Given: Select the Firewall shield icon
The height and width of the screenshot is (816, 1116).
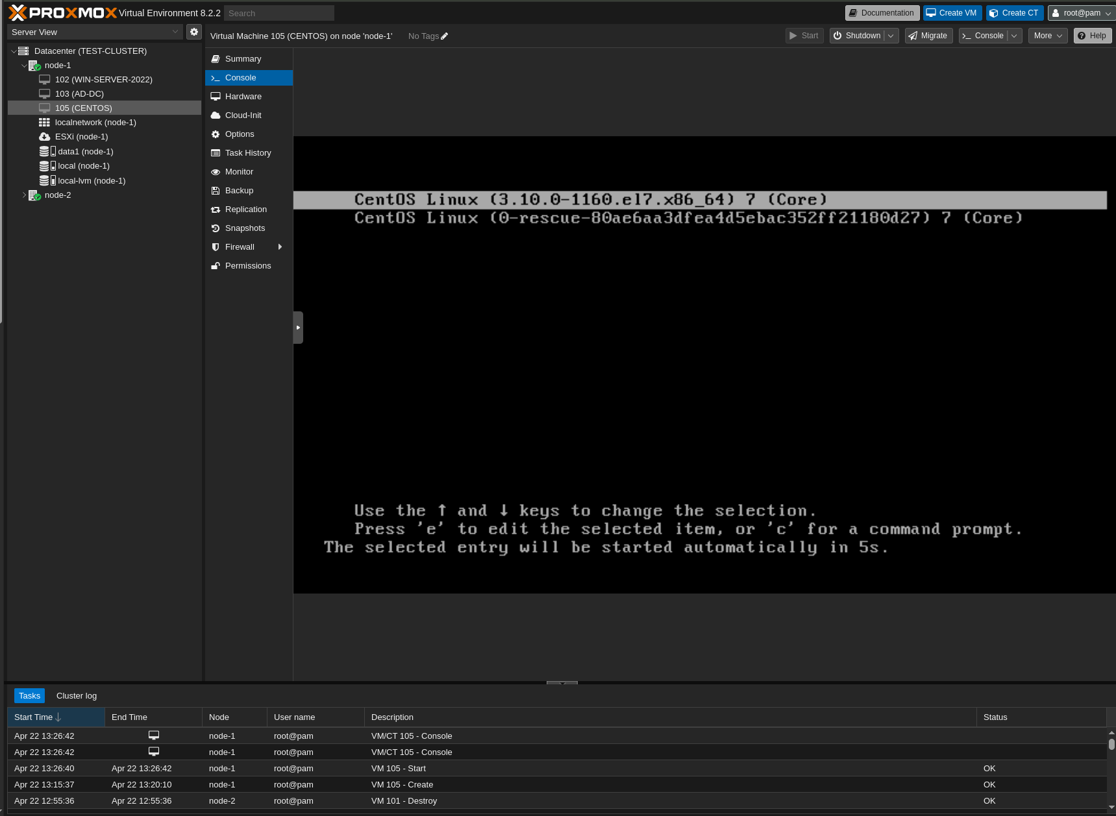Looking at the screenshot, I should 216,246.
